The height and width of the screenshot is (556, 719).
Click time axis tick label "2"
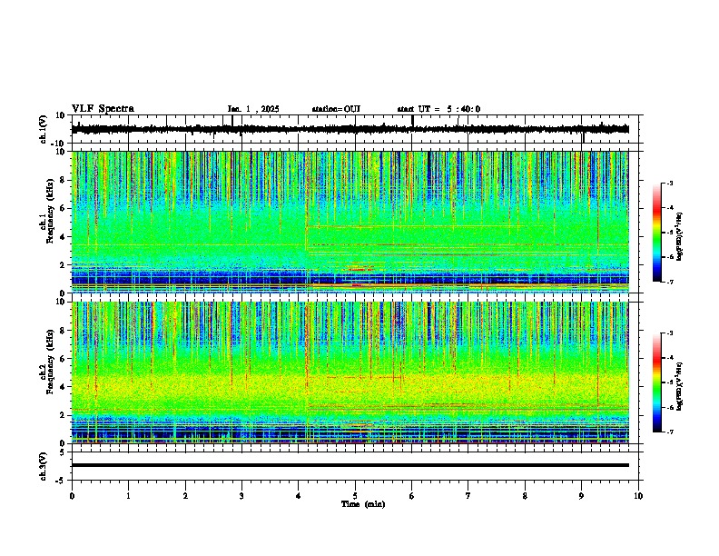[x=185, y=496]
